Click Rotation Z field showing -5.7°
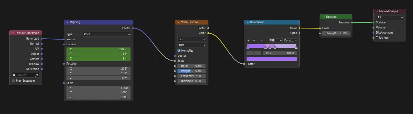 click(99, 78)
